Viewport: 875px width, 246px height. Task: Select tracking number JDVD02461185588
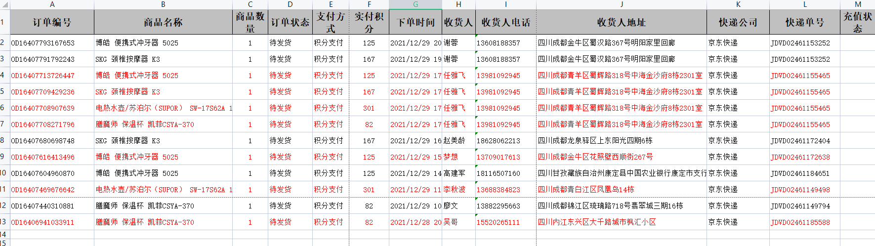click(x=800, y=222)
